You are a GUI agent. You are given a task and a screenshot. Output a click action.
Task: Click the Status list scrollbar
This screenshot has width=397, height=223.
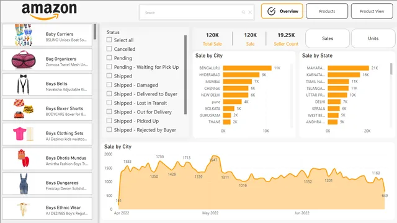tap(185, 75)
